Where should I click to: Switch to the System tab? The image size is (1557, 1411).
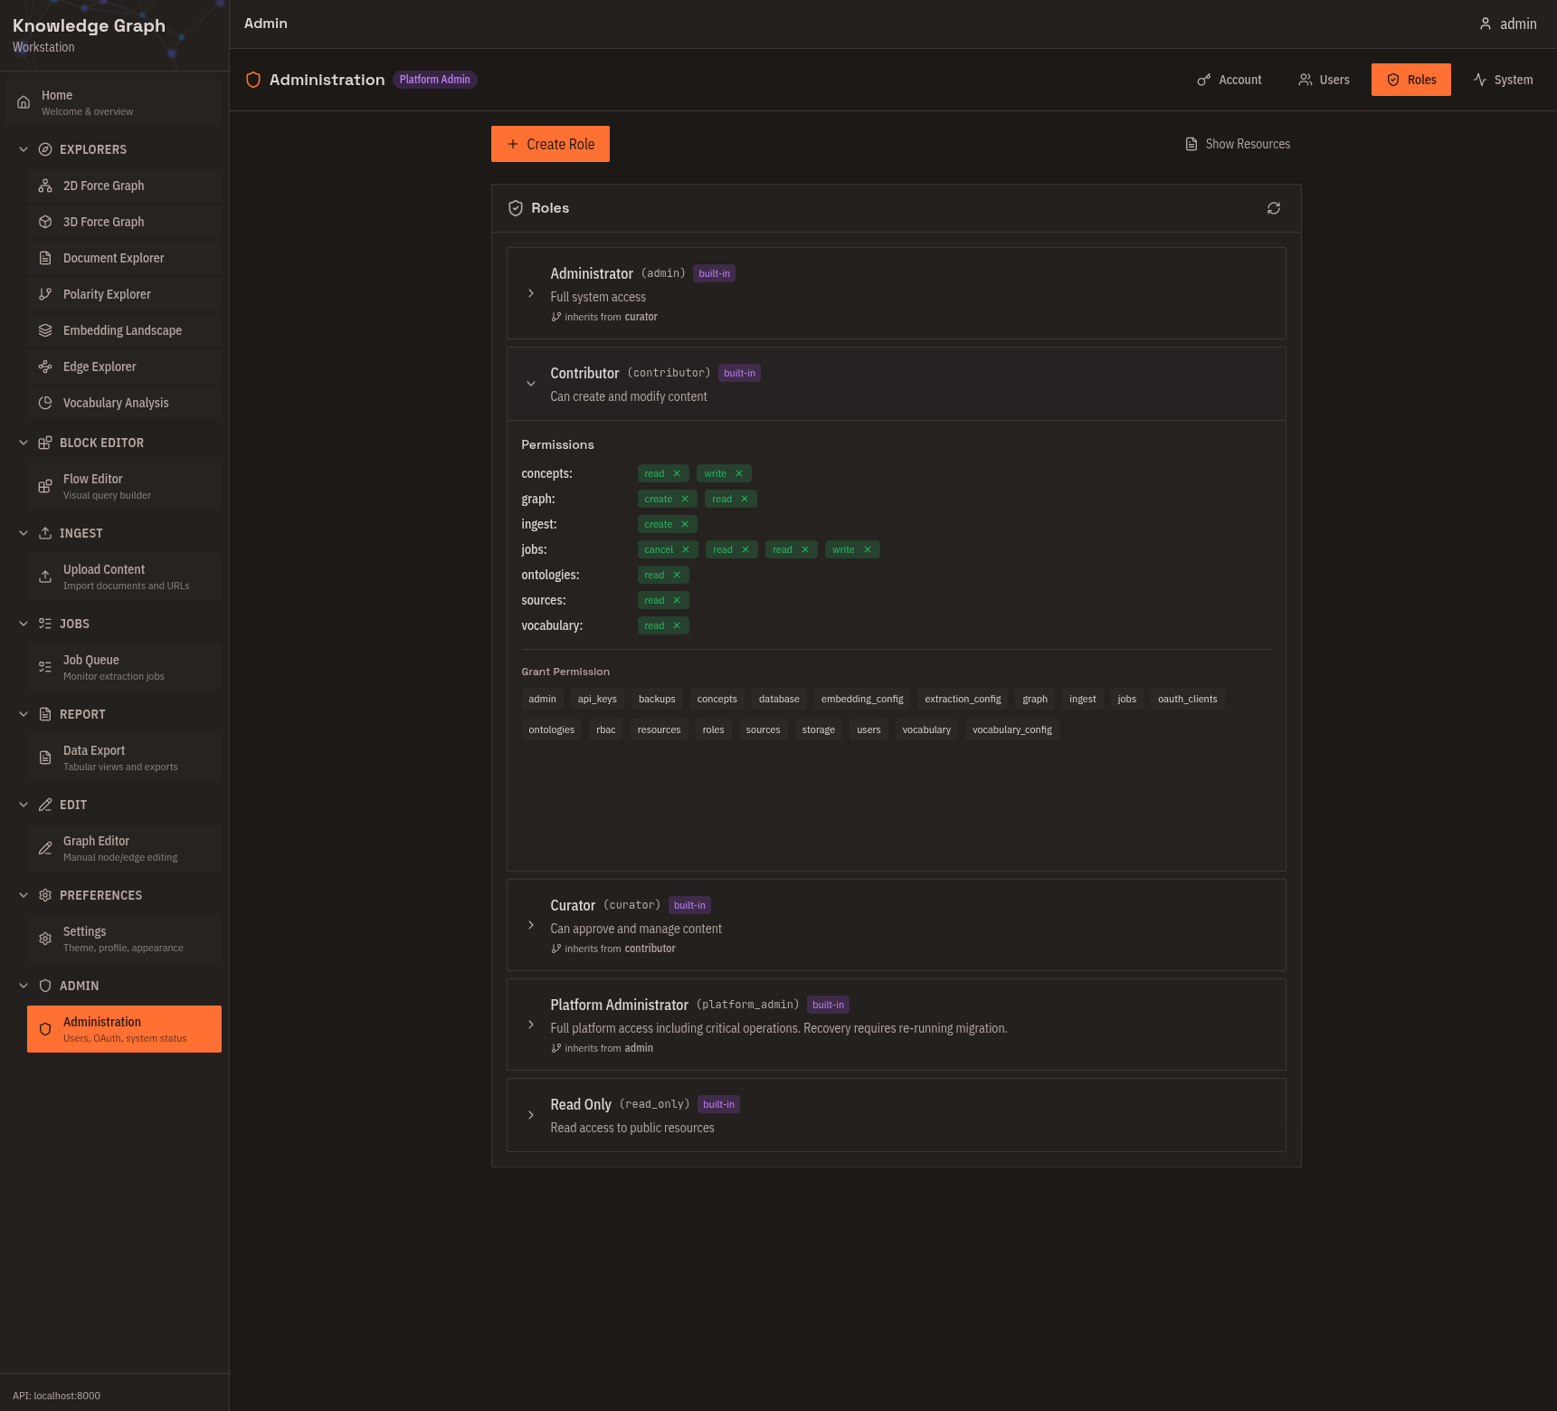(x=1503, y=80)
